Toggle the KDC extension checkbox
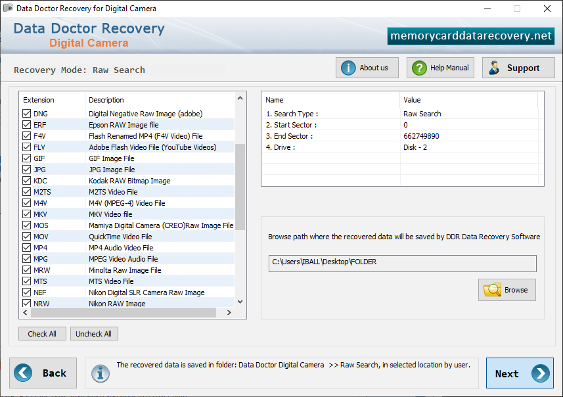Image resolution: width=563 pixels, height=397 pixels. coord(26,180)
